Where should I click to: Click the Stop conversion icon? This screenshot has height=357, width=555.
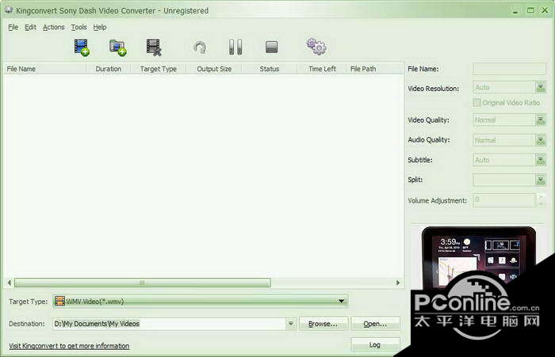(271, 47)
